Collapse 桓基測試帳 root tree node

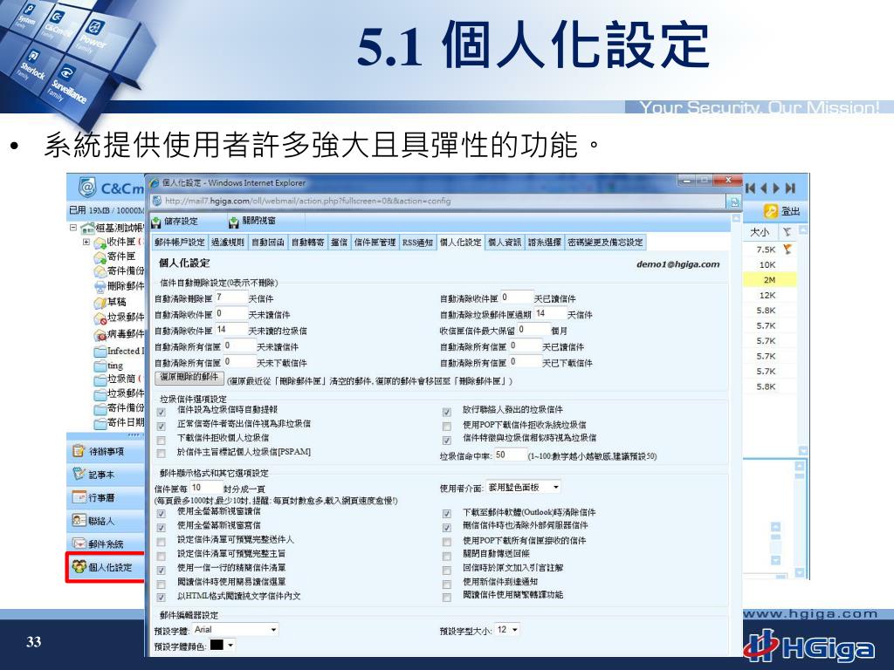click(x=73, y=228)
